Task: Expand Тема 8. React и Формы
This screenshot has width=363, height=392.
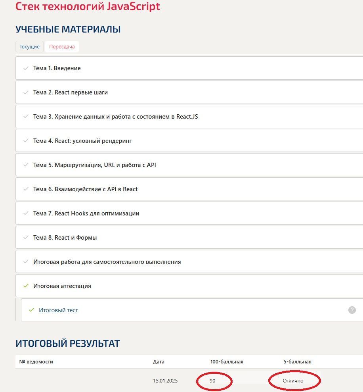Action: pos(189,238)
